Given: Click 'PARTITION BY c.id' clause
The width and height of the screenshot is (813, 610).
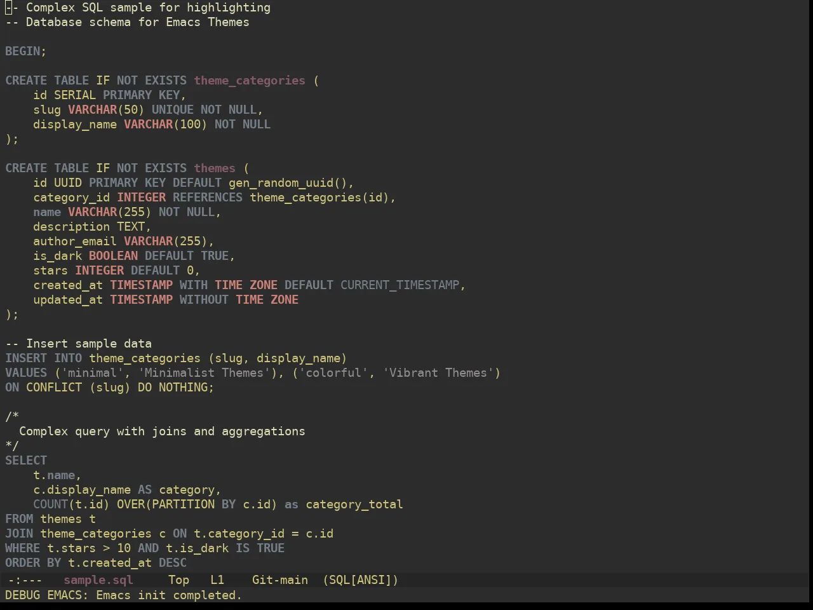Looking at the screenshot, I should [211, 505].
